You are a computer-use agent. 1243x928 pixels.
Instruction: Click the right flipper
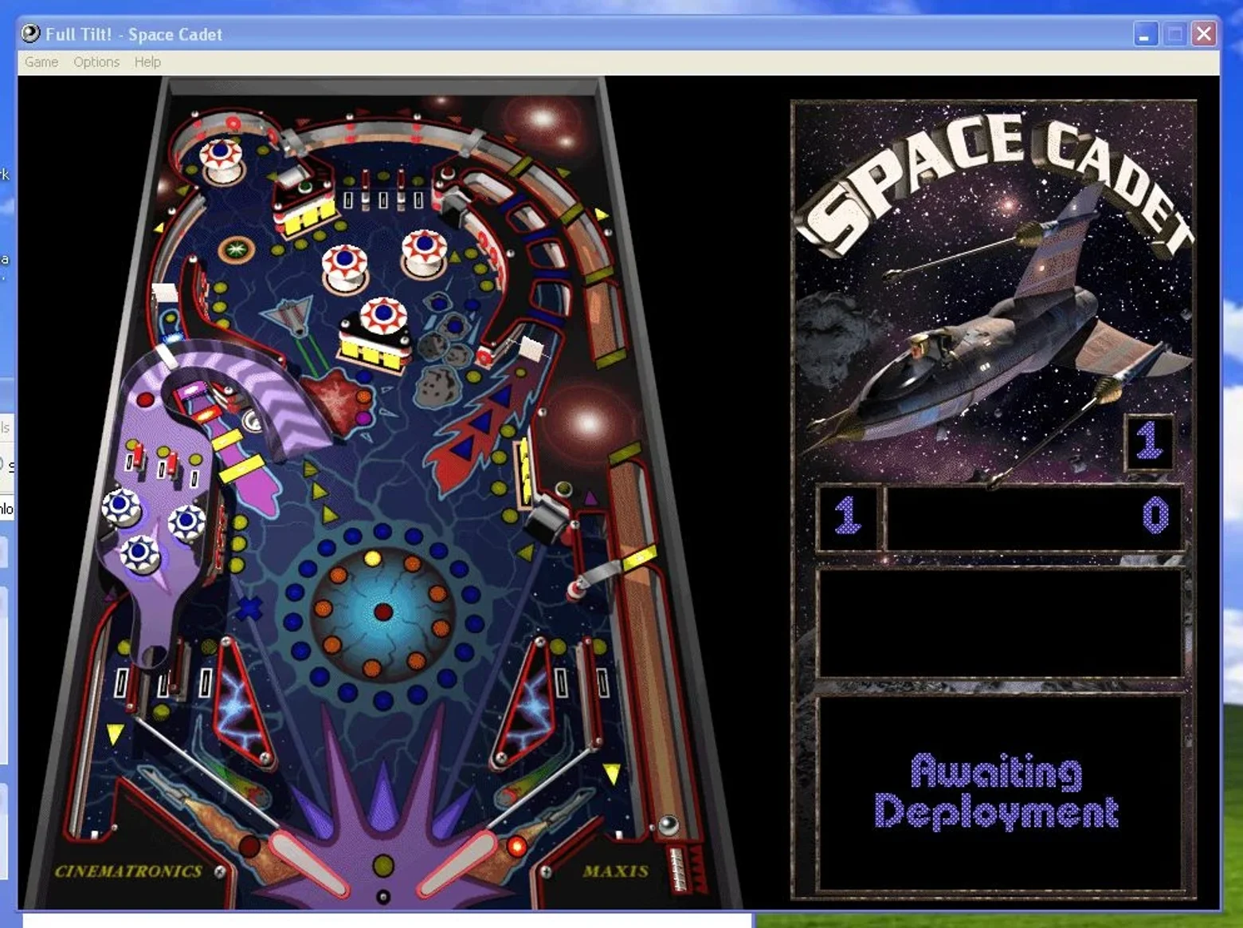[x=457, y=863]
